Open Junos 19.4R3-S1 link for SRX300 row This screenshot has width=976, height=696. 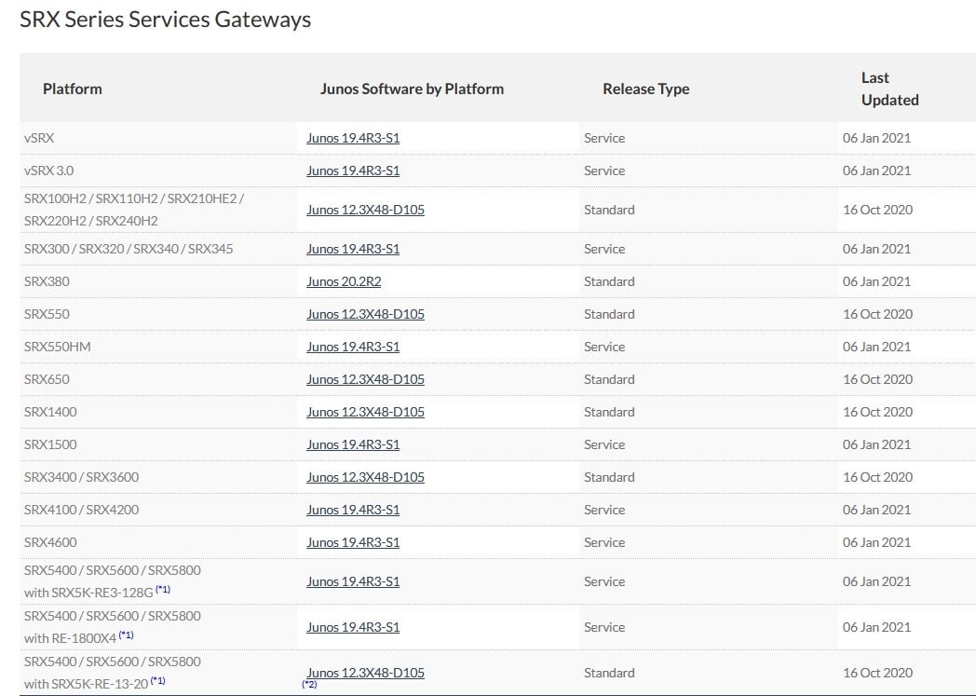pos(353,249)
